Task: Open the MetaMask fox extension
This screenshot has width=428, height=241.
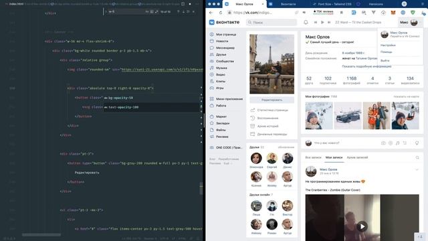Action: click(393, 13)
